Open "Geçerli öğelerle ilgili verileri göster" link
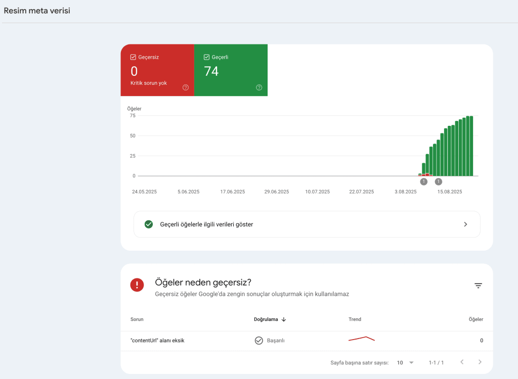The width and height of the screenshot is (518, 379). [x=206, y=224]
